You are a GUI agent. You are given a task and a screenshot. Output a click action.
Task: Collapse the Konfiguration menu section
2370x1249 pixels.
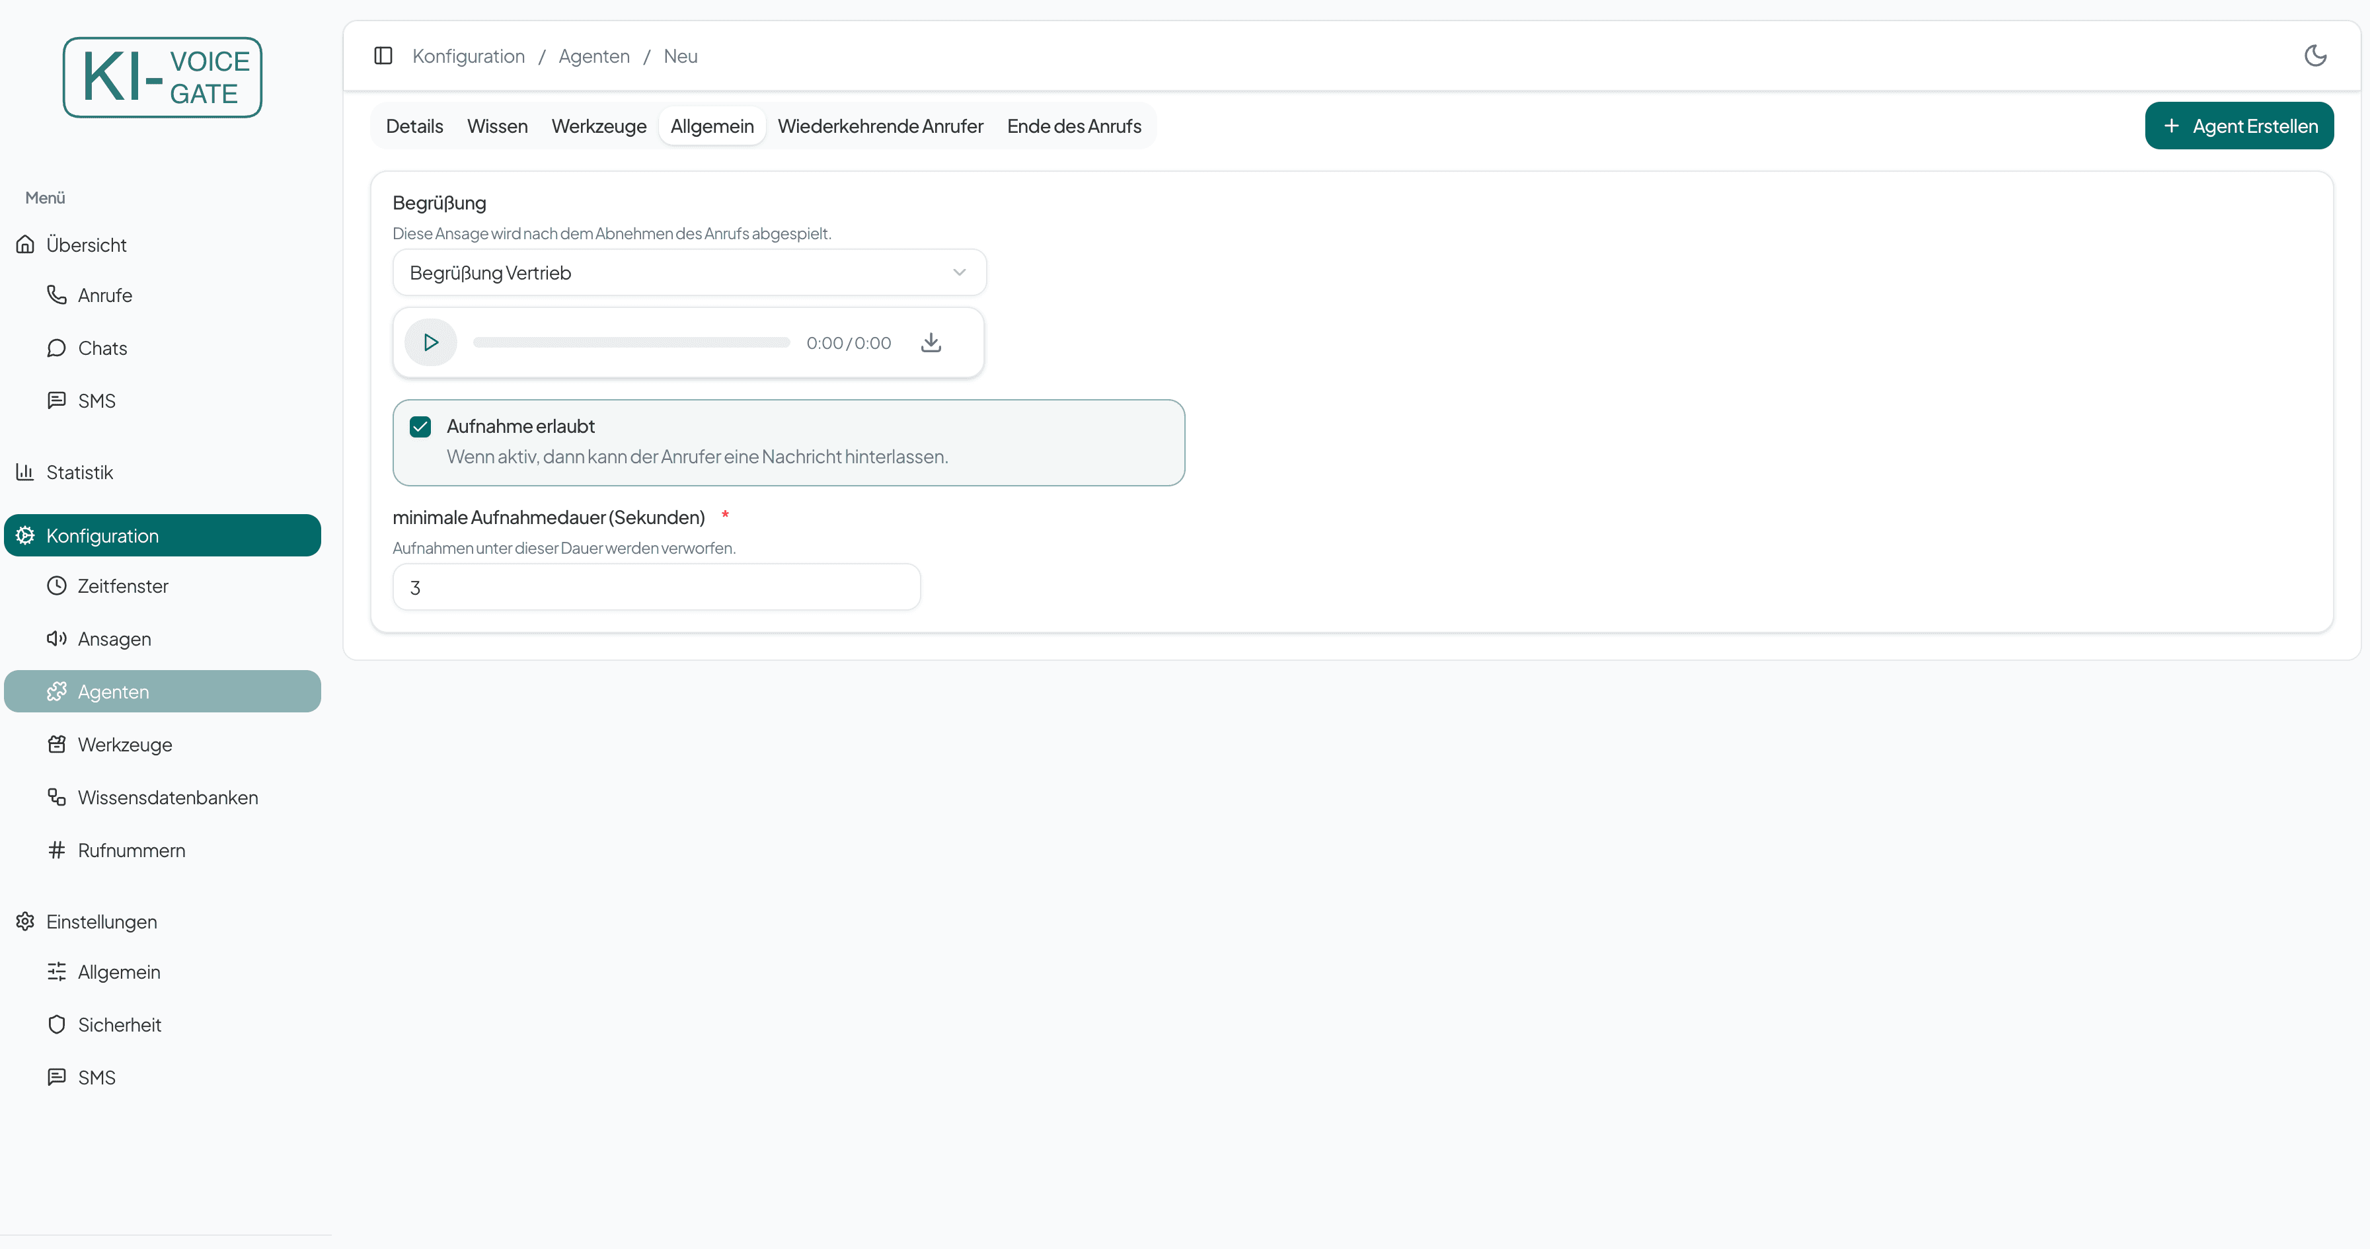coord(162,535)
